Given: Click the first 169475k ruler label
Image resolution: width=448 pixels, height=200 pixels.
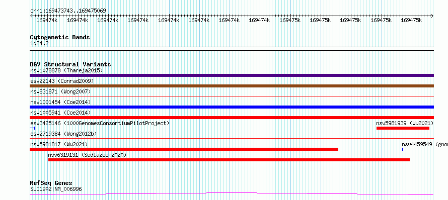Looking at the screenshot, I should pyautogui.click(x=290, y=20).
